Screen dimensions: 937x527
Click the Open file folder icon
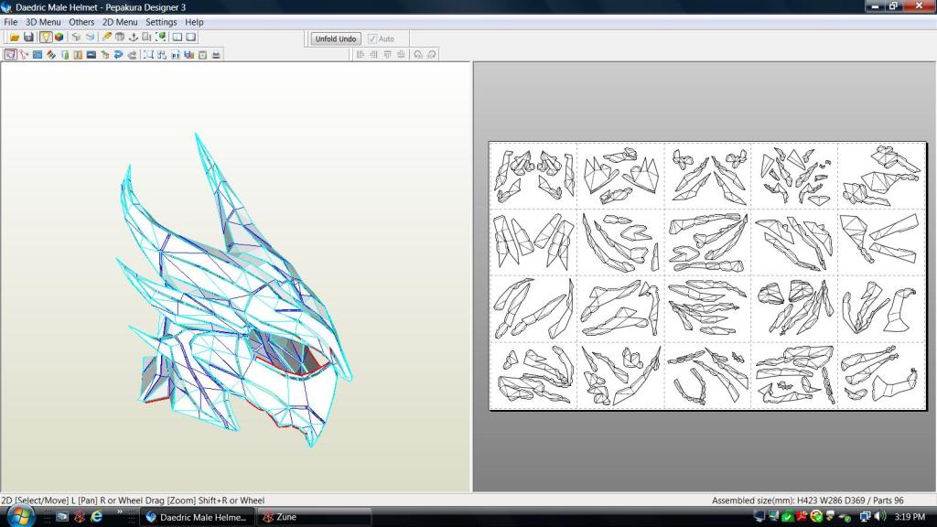(15, 37)
